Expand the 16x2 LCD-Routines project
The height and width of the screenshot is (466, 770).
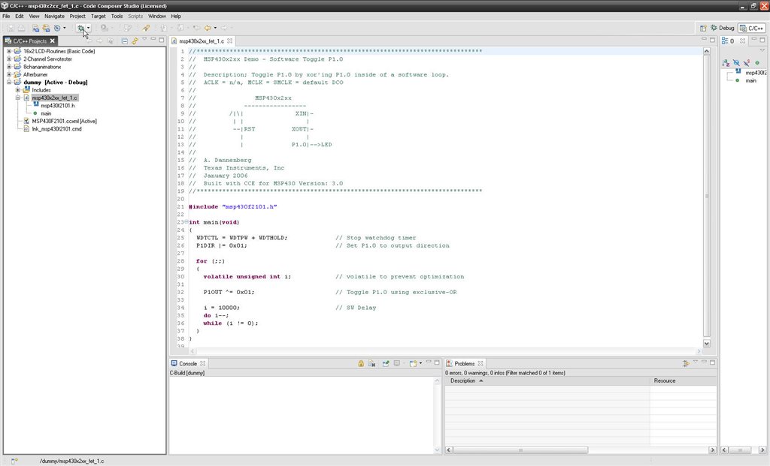pyautogui.click(x=8, y=52)
